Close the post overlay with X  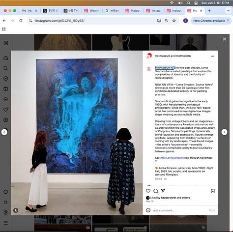pos(225,39)
